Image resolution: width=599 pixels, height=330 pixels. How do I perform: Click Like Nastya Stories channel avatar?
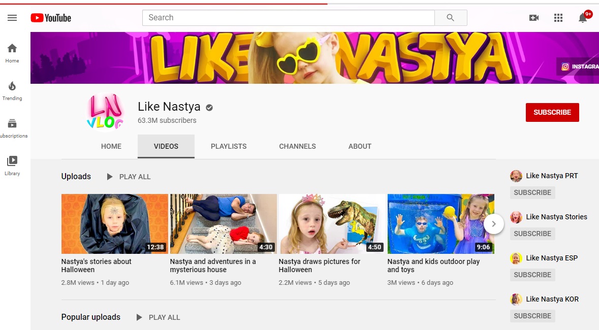(x=516, y=217)
